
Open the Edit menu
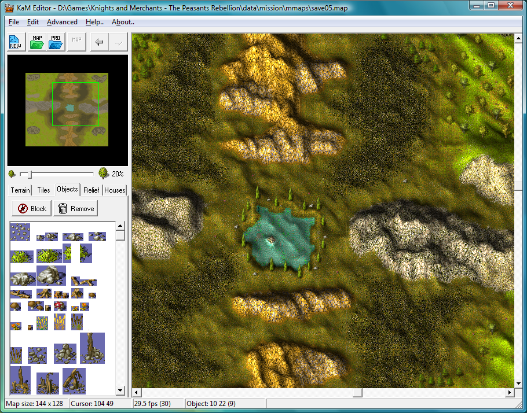click(33, 22)
